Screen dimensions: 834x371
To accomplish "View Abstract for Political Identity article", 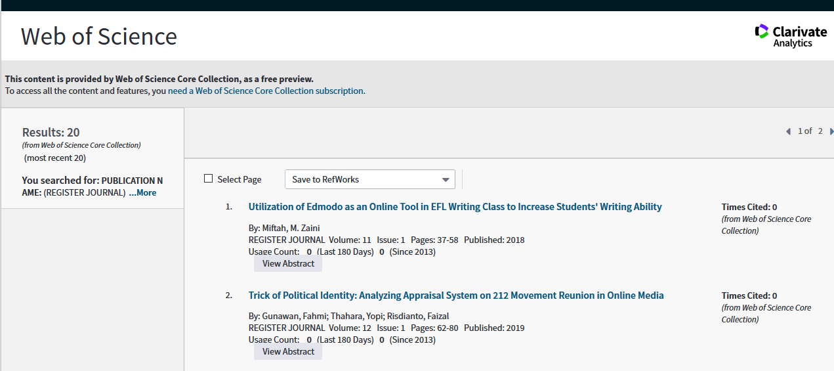I will point(288,351).
